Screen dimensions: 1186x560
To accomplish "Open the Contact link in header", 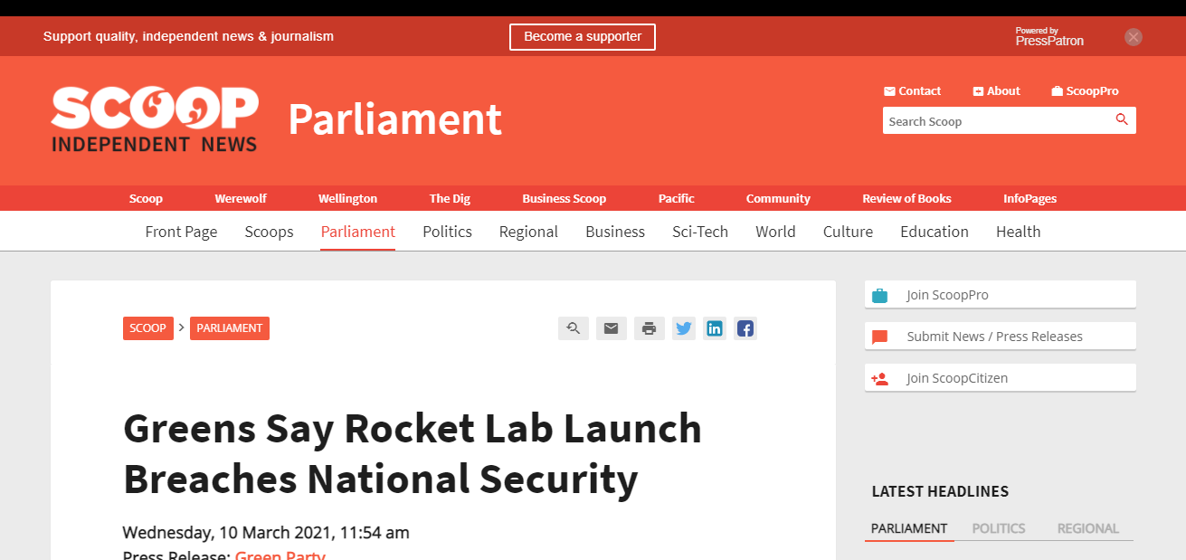I will (912, 91).
